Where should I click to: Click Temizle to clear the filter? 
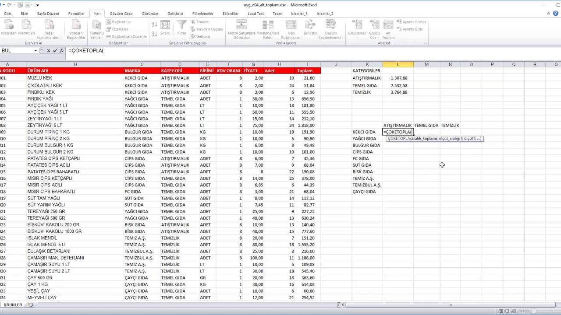[x=199, y=22]
